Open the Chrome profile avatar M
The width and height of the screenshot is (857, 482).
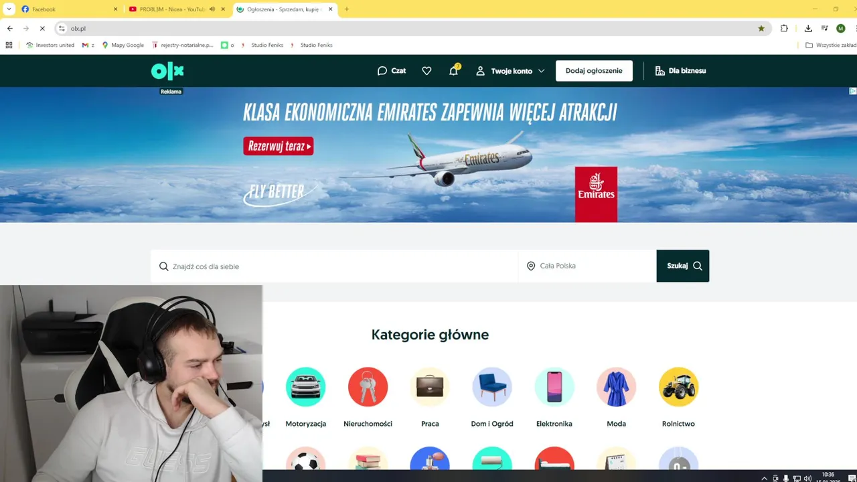(x=841, y=28)
